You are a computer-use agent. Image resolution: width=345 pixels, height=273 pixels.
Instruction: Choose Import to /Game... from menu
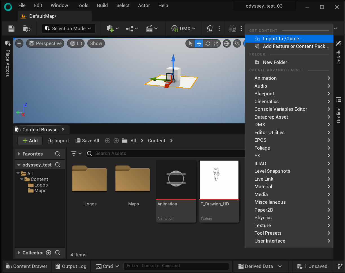coord(283,39)
